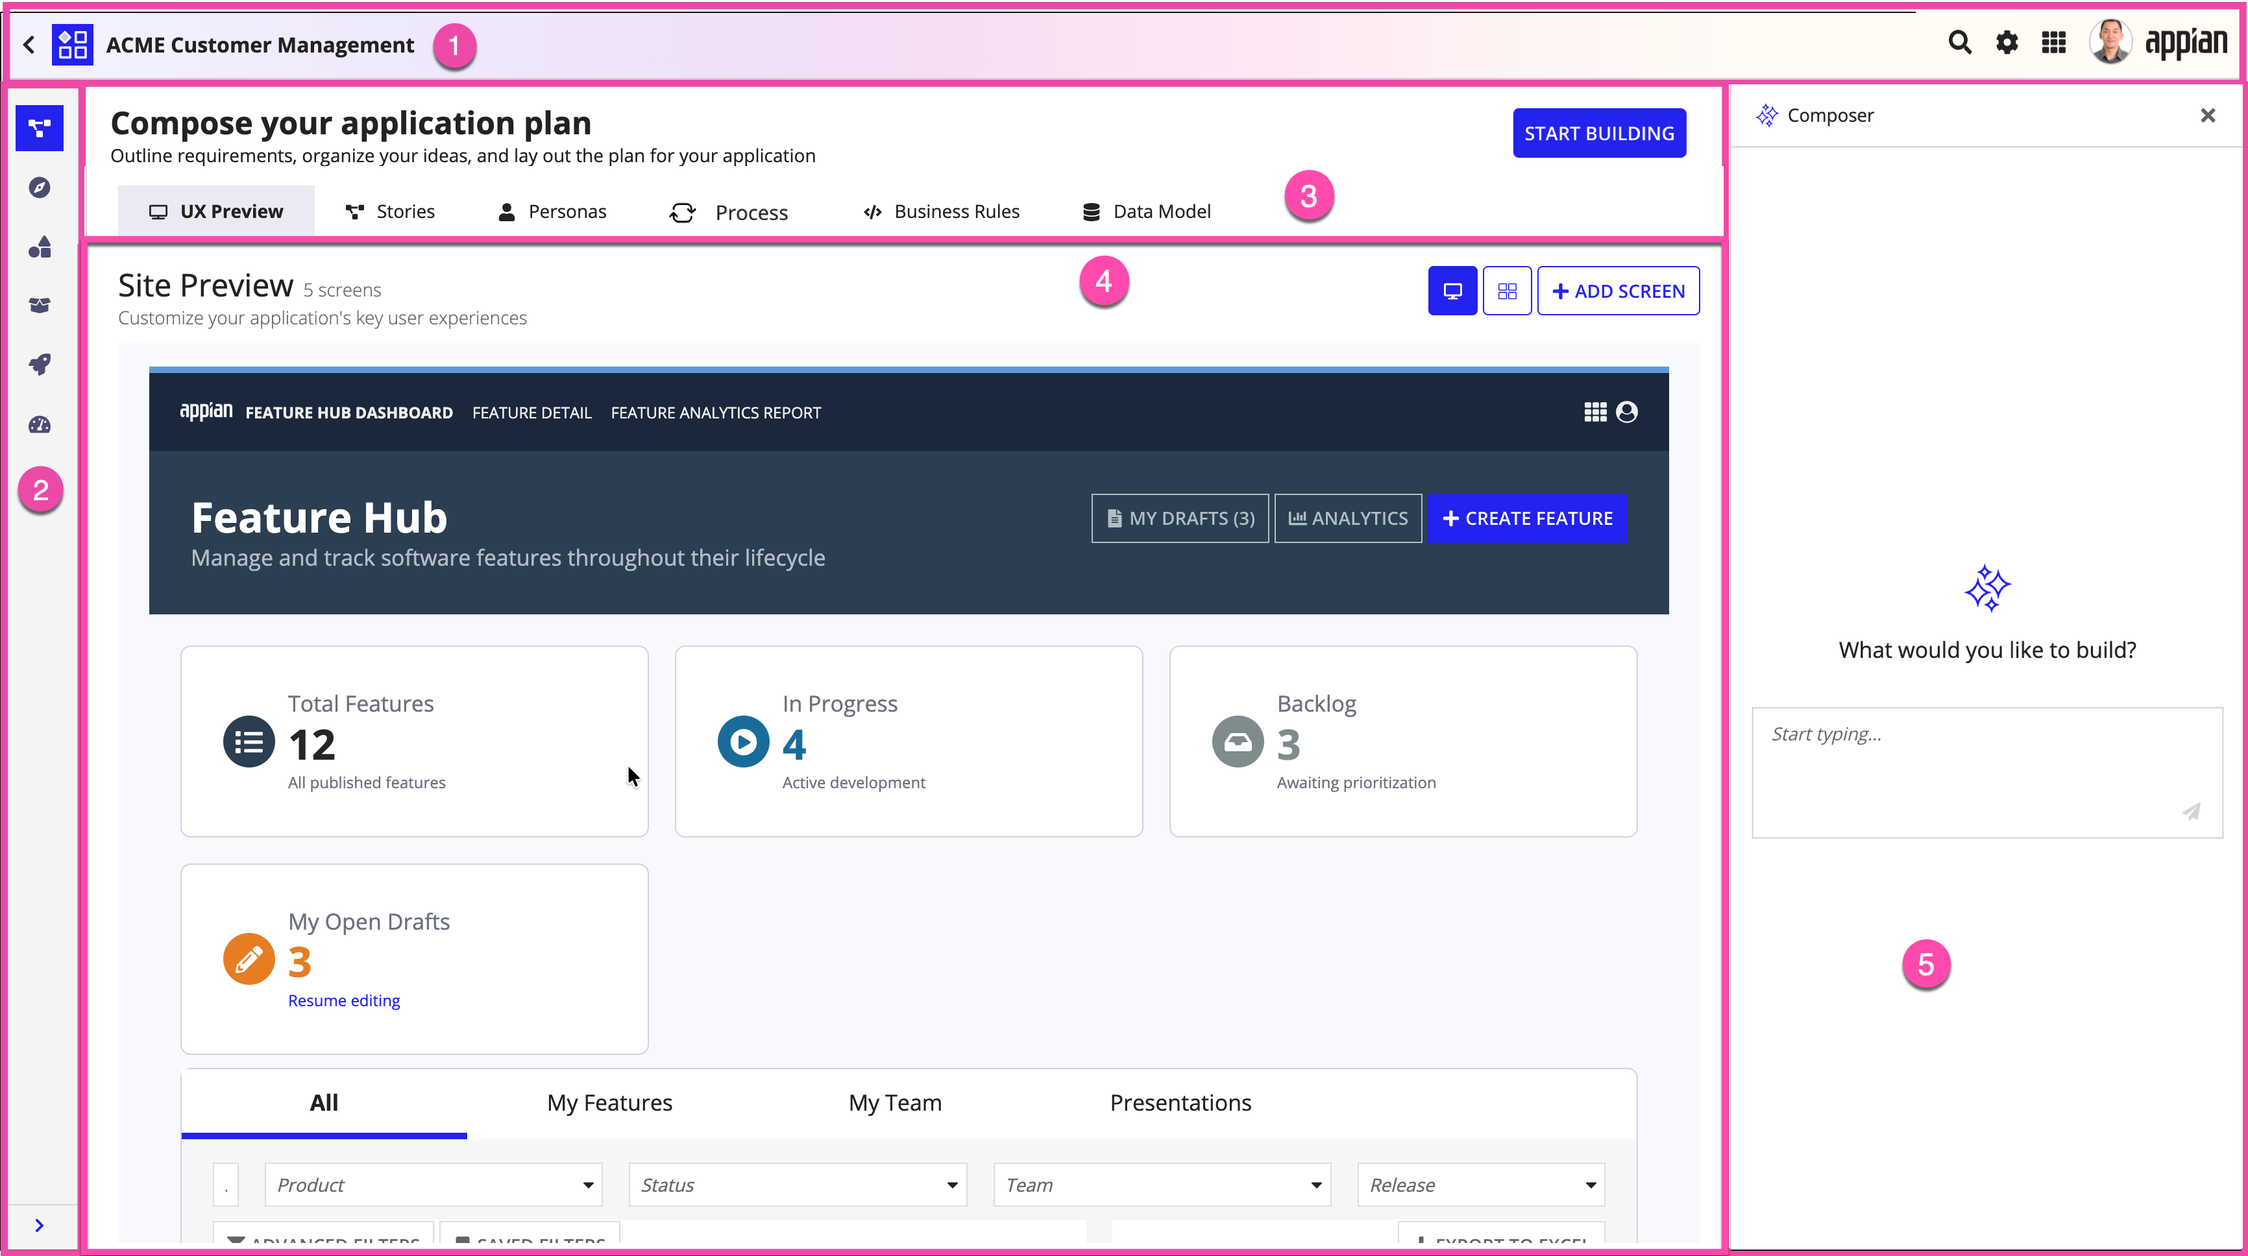Select the gauge monitor icon in the sidebar
2248x1256 pixels.
tap(40, 425)
